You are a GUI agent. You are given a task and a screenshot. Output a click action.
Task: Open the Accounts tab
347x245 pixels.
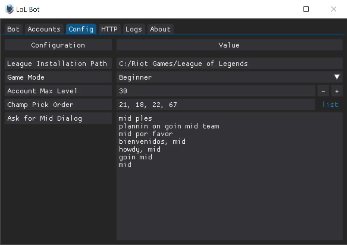click(44, 29)
